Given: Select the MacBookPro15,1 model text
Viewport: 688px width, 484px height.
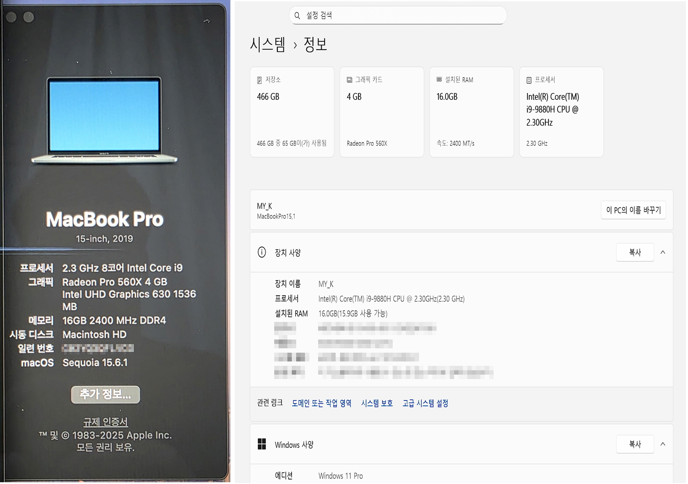Looking at the screenshot, I should pos(276,217).
